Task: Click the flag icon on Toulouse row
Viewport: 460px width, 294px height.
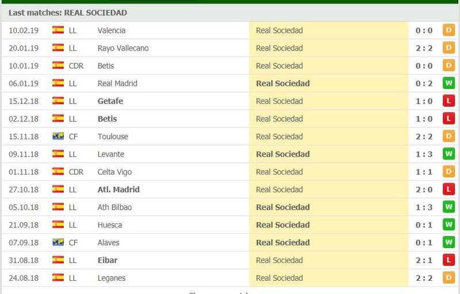Action: 58,137
